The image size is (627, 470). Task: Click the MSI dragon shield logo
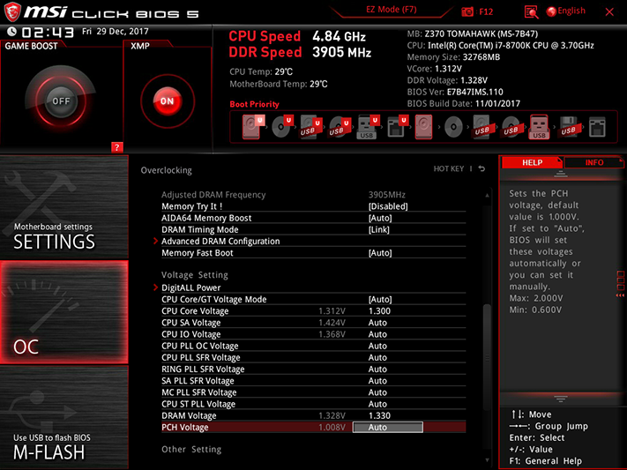[12, 12]
